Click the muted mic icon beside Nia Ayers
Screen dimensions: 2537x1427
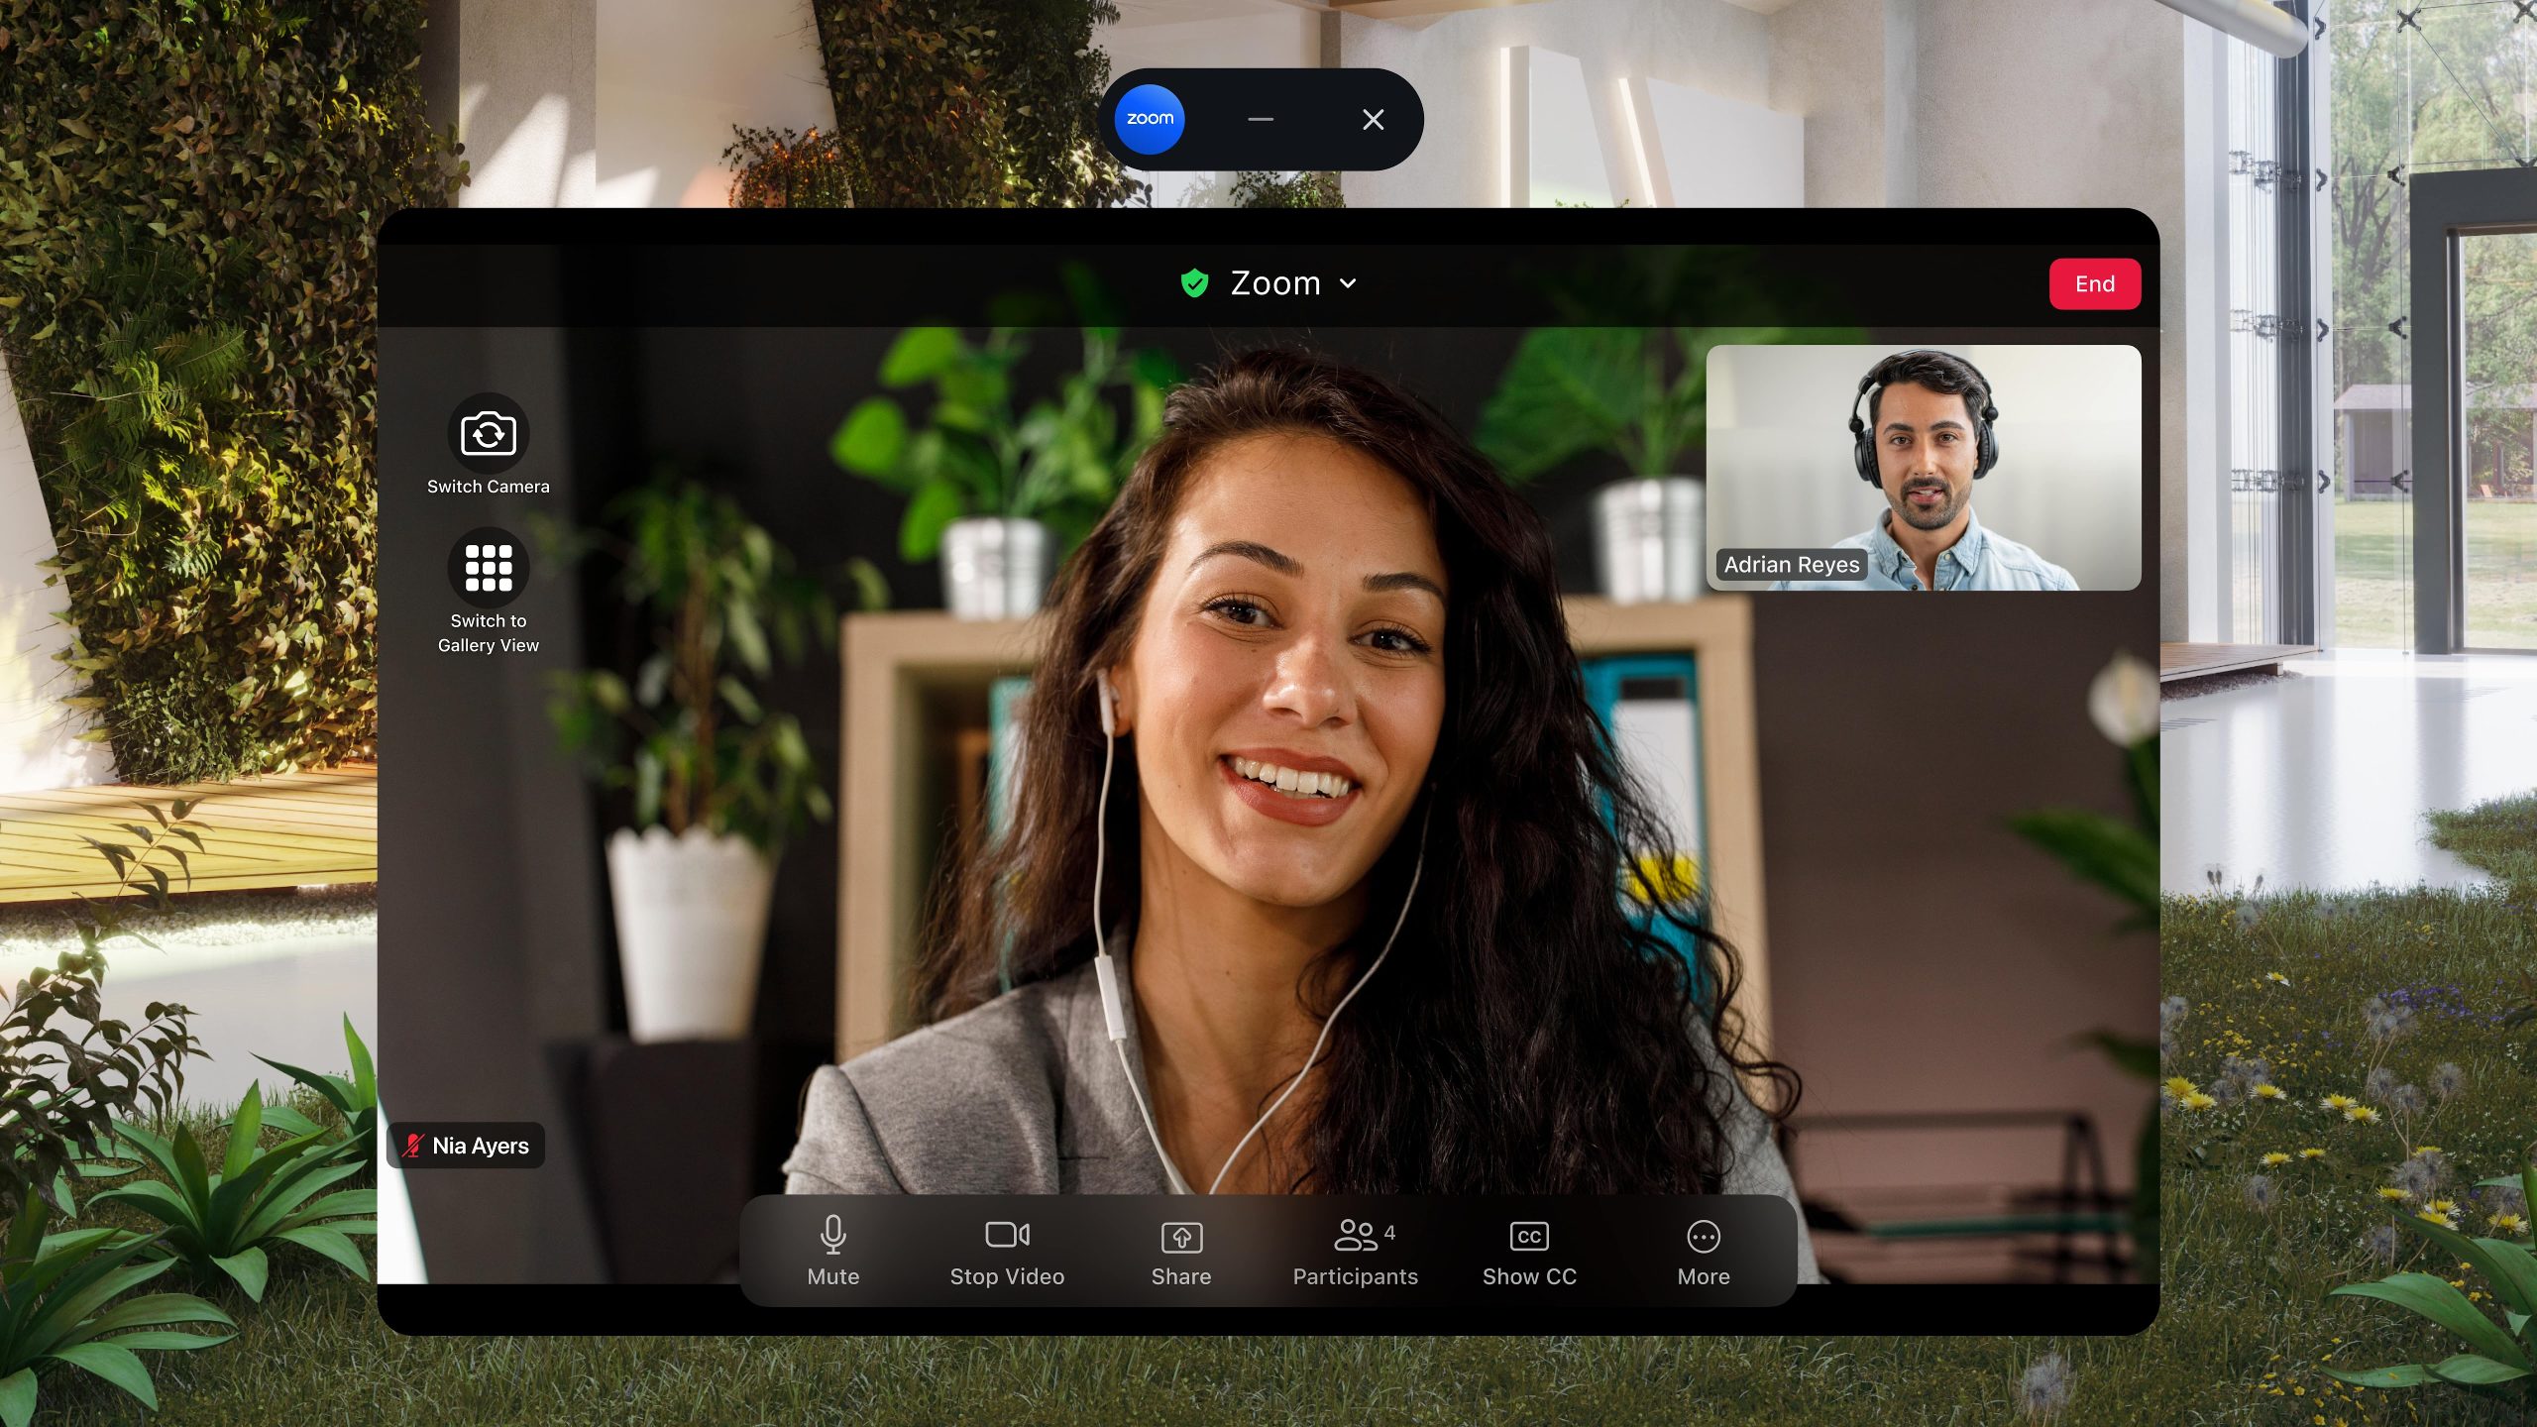(412, 1146)
